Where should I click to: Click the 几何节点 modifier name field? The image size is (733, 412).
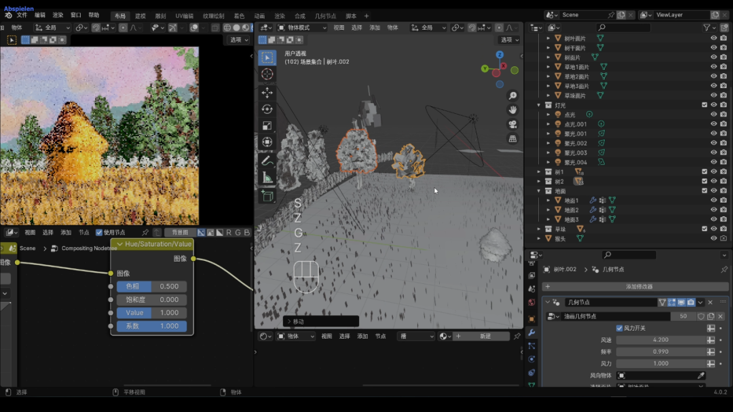(610, 302)
